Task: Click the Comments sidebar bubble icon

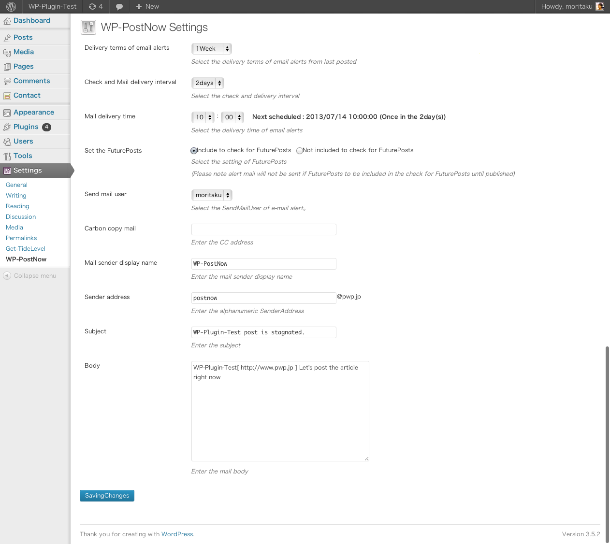Action: coord(7,81)
